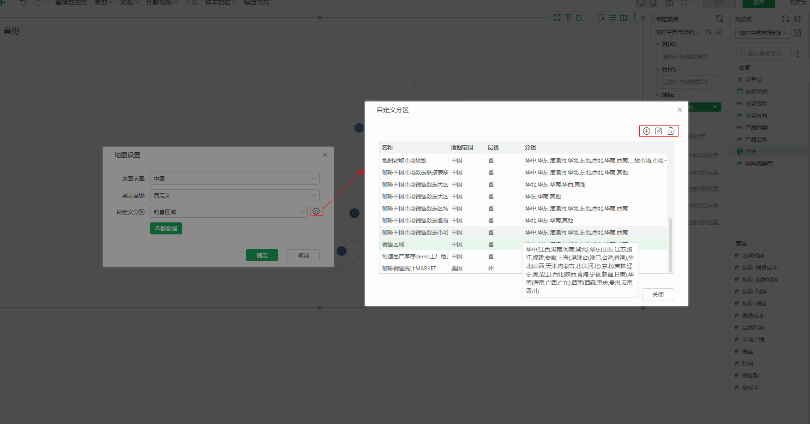This screenshot has width=810, height=424.
Task: Select the 交易时间 dimension field
Action: [x=756, y=92]
